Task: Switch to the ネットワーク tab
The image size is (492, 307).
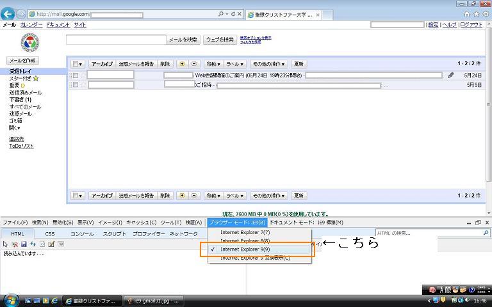Action: click(x=184, y=233)
